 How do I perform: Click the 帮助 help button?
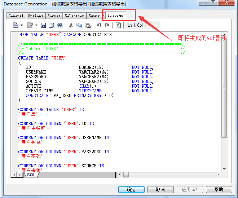point(219,189)
